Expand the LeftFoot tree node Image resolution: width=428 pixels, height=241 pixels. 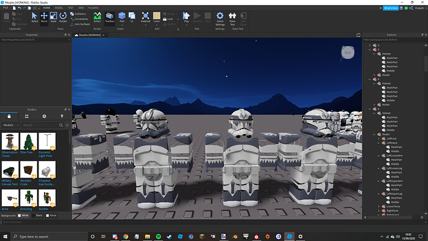click(379, 139)
